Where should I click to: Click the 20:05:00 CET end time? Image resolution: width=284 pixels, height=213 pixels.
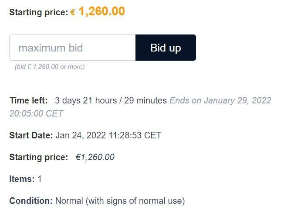(x=36, y=113)
